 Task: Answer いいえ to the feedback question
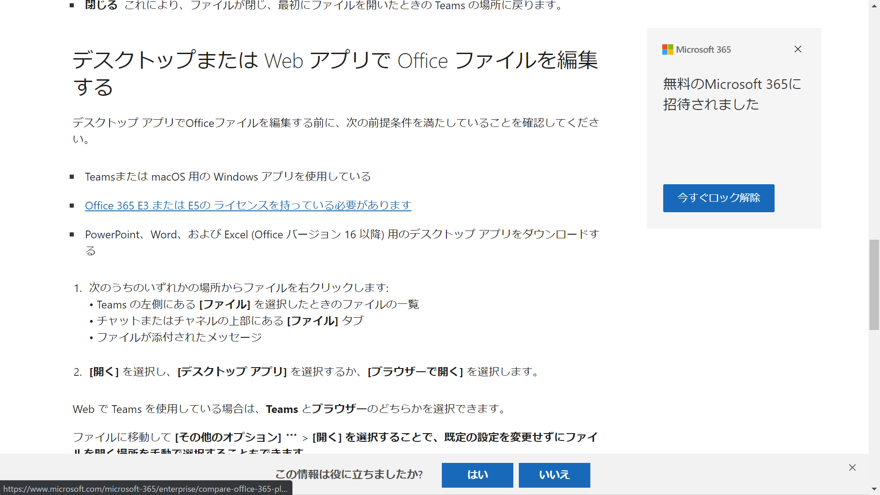pyautogui.click(x=555, y=475)
